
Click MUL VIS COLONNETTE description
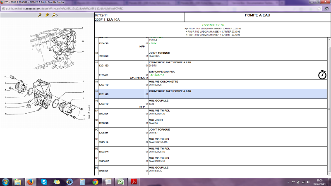[x=163, y=81]
